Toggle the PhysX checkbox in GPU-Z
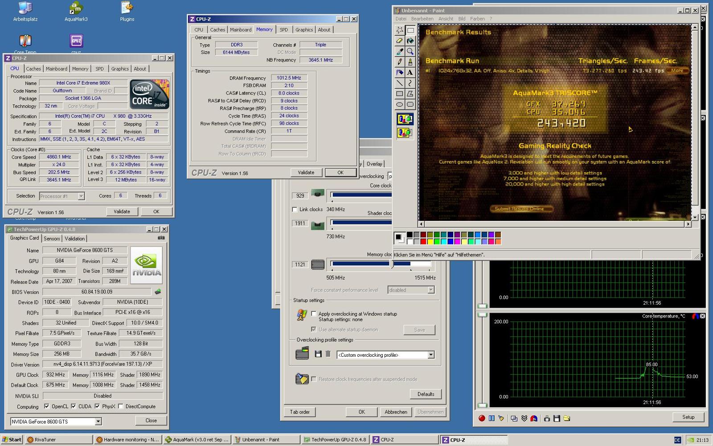713x446 pixels. 97,406
